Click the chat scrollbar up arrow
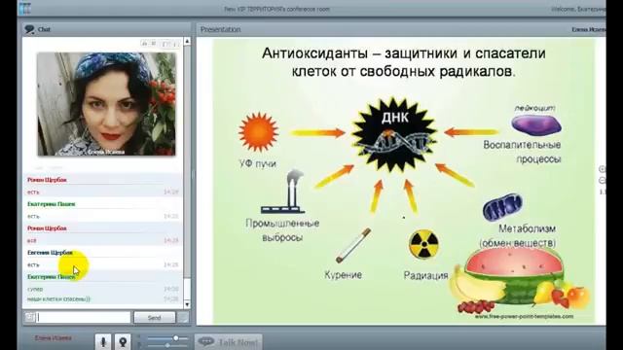Viewport: 623px width, 350px height. [187, 41]
